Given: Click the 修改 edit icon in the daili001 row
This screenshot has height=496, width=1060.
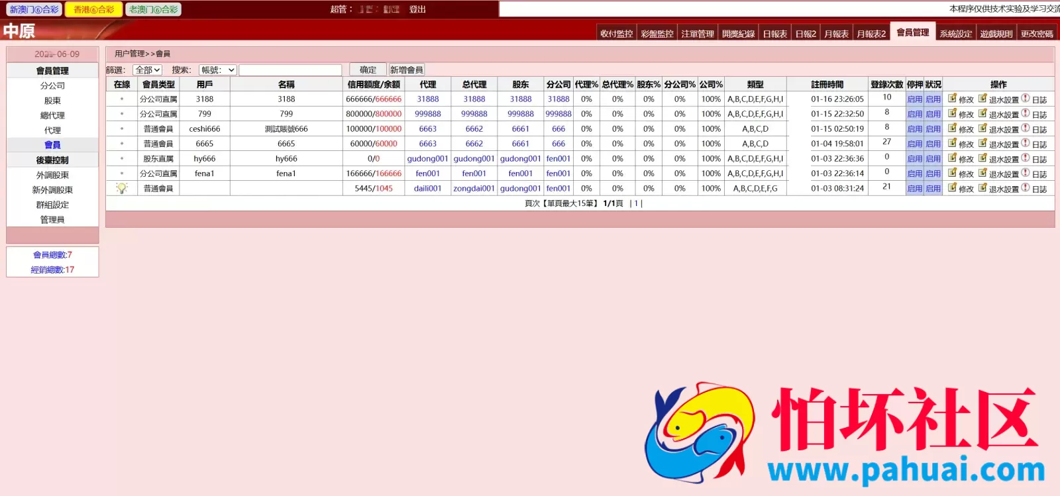Looking at the screenshot, I should click(952, 187).
